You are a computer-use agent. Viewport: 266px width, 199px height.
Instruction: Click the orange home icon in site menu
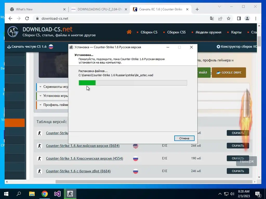pos(129,32)
